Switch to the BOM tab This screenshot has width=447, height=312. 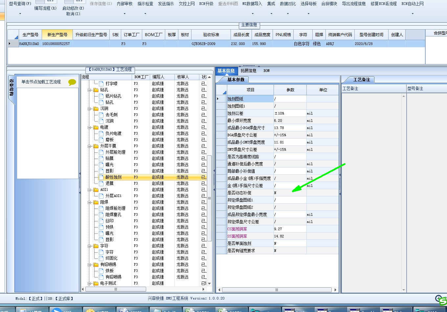[266, 71]
